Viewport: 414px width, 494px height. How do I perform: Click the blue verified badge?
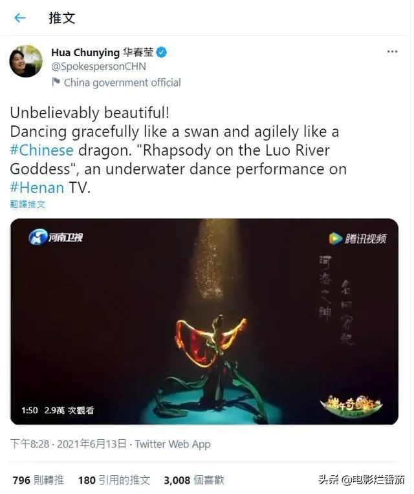point(162,52)
